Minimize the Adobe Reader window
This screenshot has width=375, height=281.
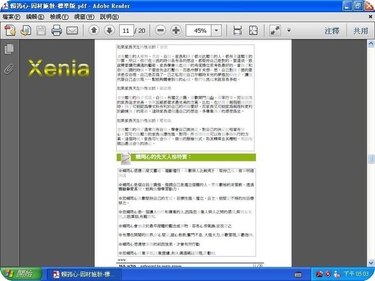pyautogui.click(x=347, y=6)
